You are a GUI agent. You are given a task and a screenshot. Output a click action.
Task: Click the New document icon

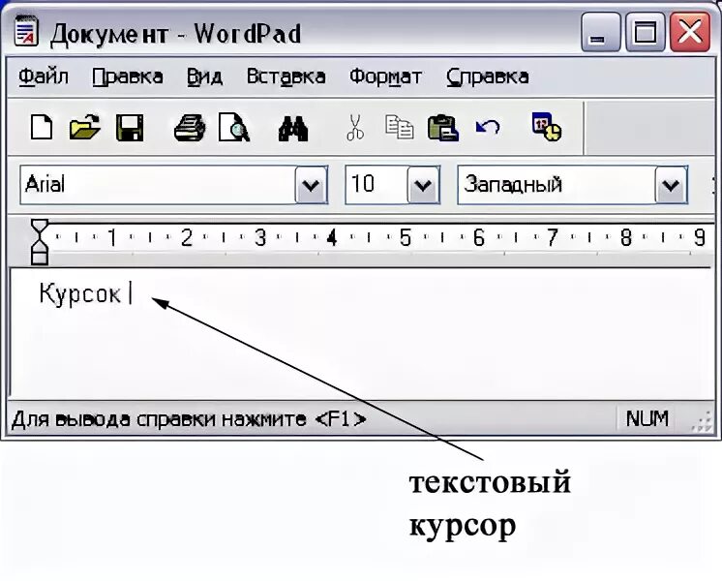[x=42, y=127]
